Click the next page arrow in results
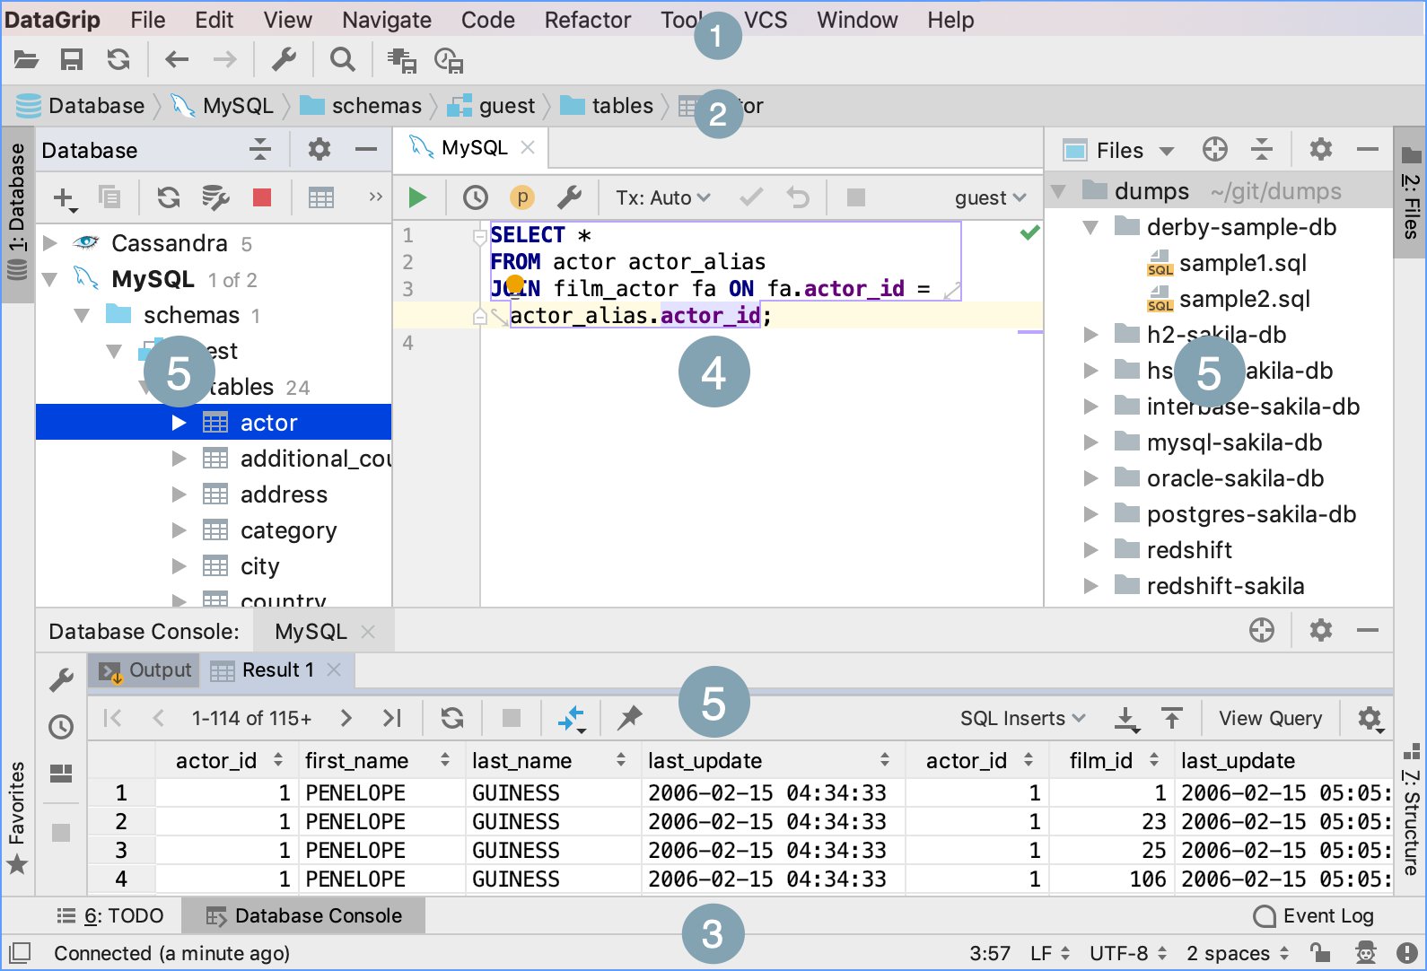Screen dimensions: 1427x971 tap(346, 718)
